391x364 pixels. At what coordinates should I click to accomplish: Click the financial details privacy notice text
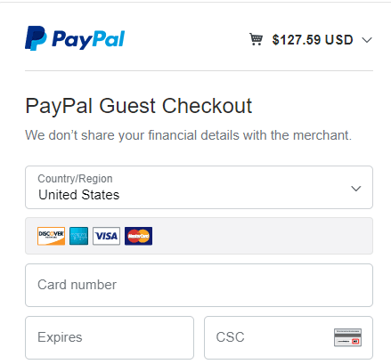(188, 135)
